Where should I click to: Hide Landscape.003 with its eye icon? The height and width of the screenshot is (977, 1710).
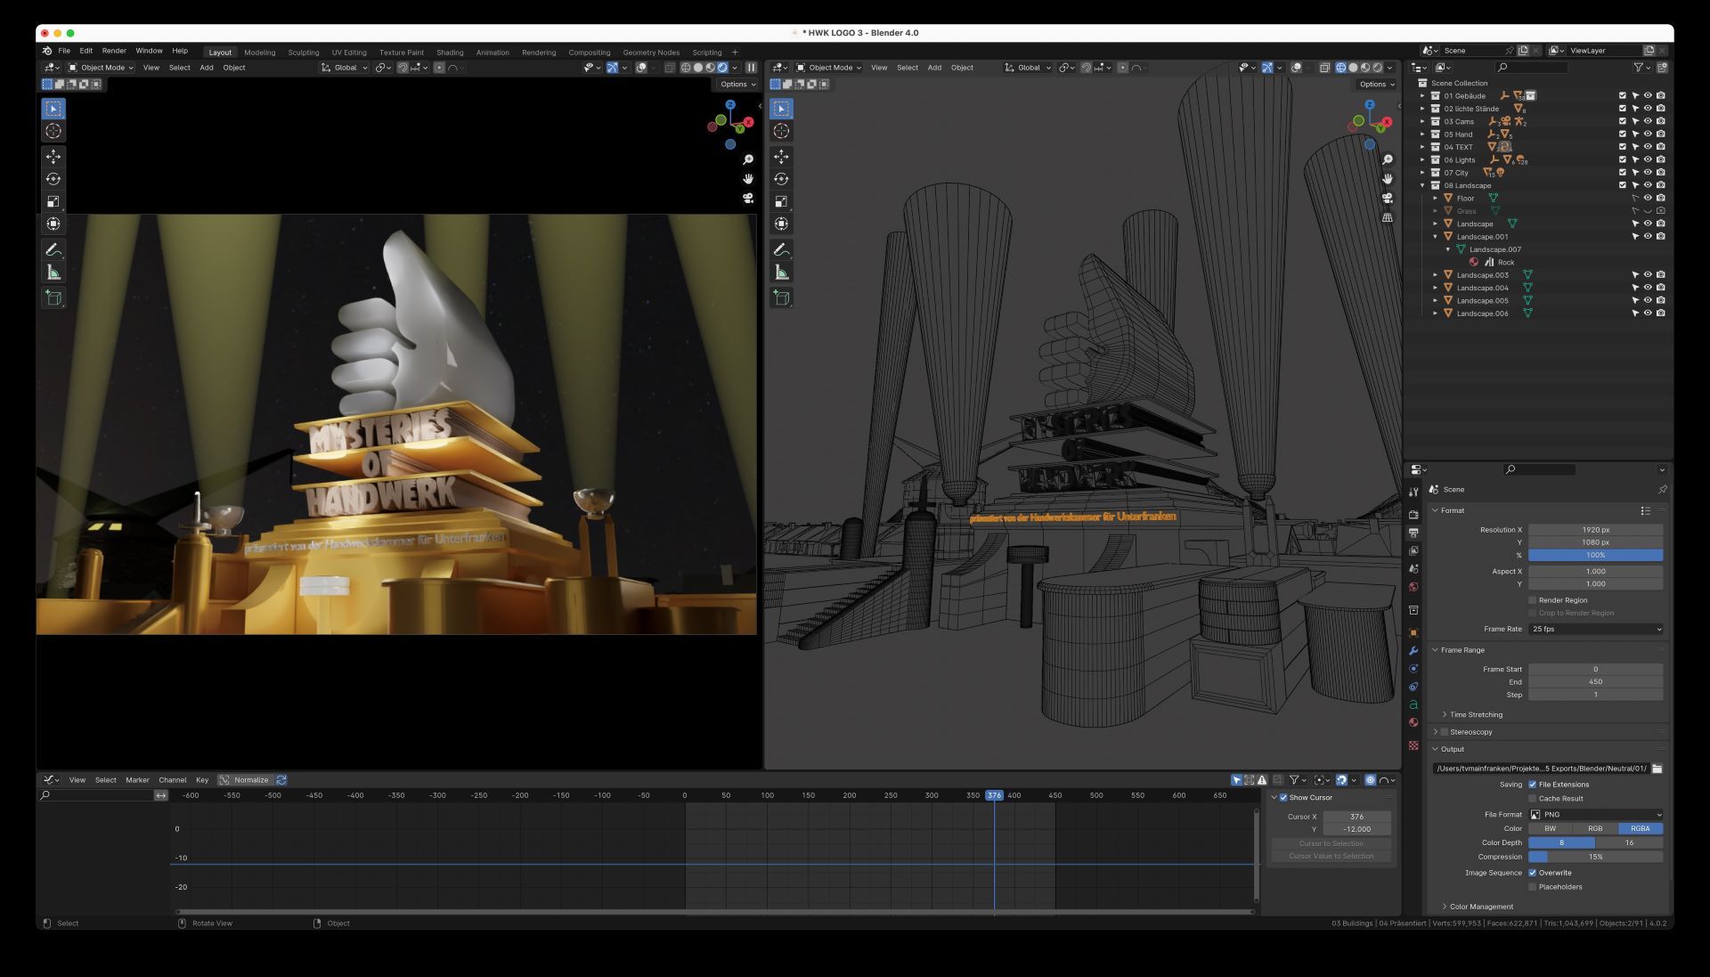[x=1648, y=275]
